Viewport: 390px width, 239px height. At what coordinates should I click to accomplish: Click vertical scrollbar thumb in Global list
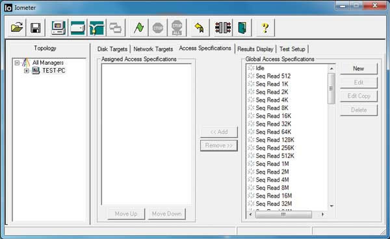click(x=331, y=89)
